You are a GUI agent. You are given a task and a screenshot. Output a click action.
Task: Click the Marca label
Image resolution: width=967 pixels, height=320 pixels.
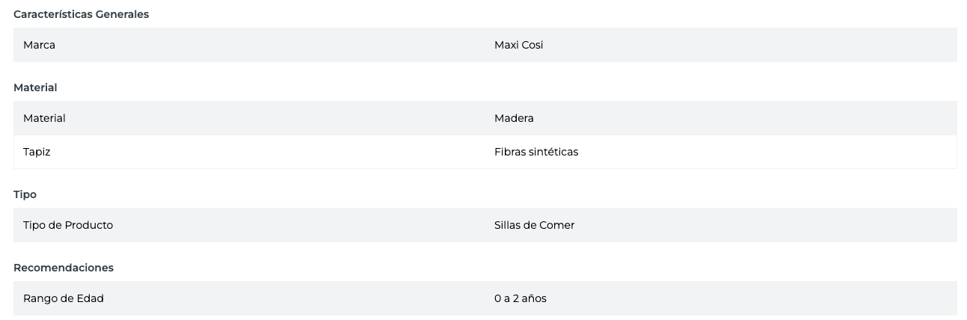(39, 45)
